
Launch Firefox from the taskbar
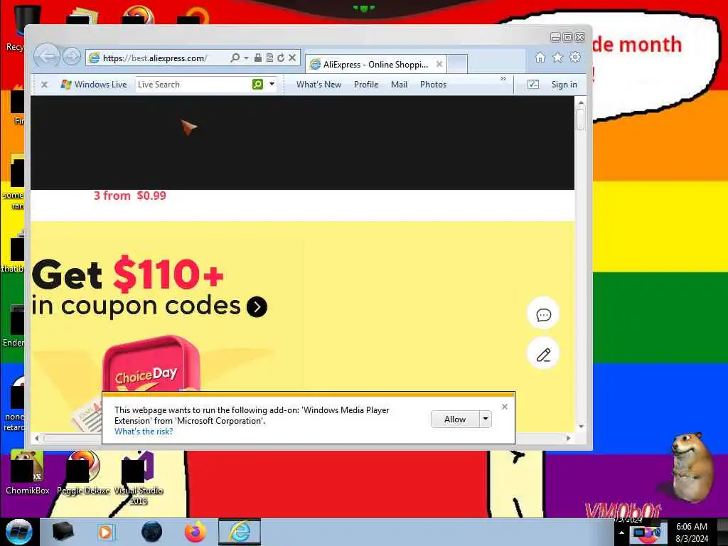[x=196, y=532]
